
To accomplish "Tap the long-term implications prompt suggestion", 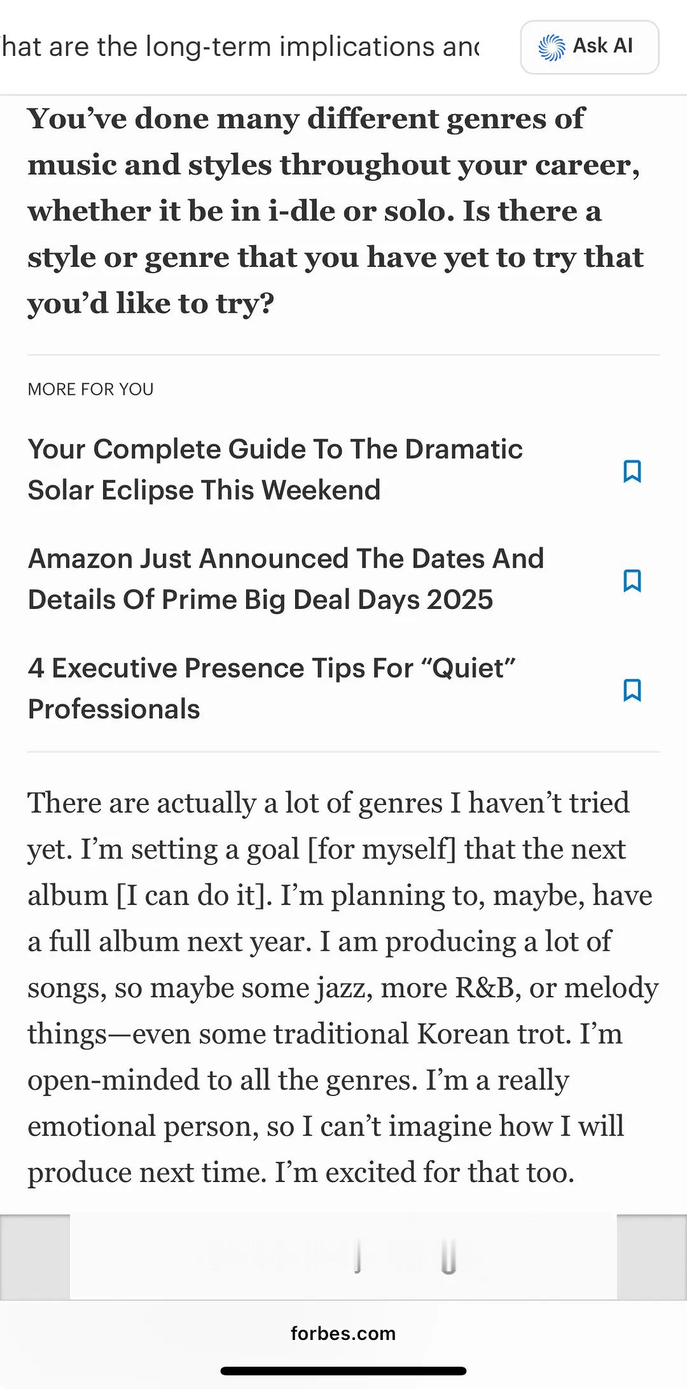I will pos(240,46).
